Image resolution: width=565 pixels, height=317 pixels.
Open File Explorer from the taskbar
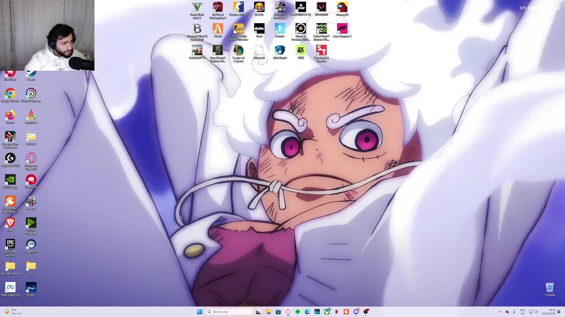pyautogui.click(x=268, y=312)
